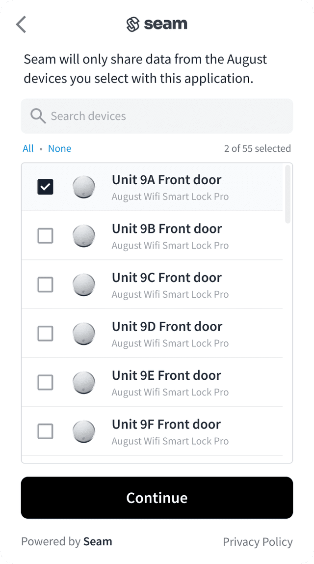Click the Unit 9E lock device icon
The height and width of the screenshot is (564, 314).
[83, 383]
